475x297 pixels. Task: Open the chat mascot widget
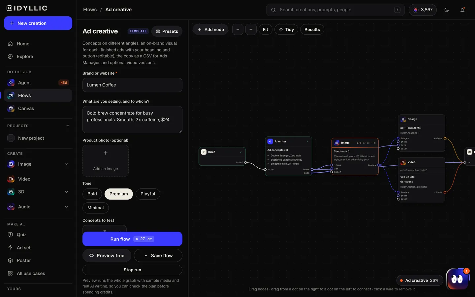(457, 279)
